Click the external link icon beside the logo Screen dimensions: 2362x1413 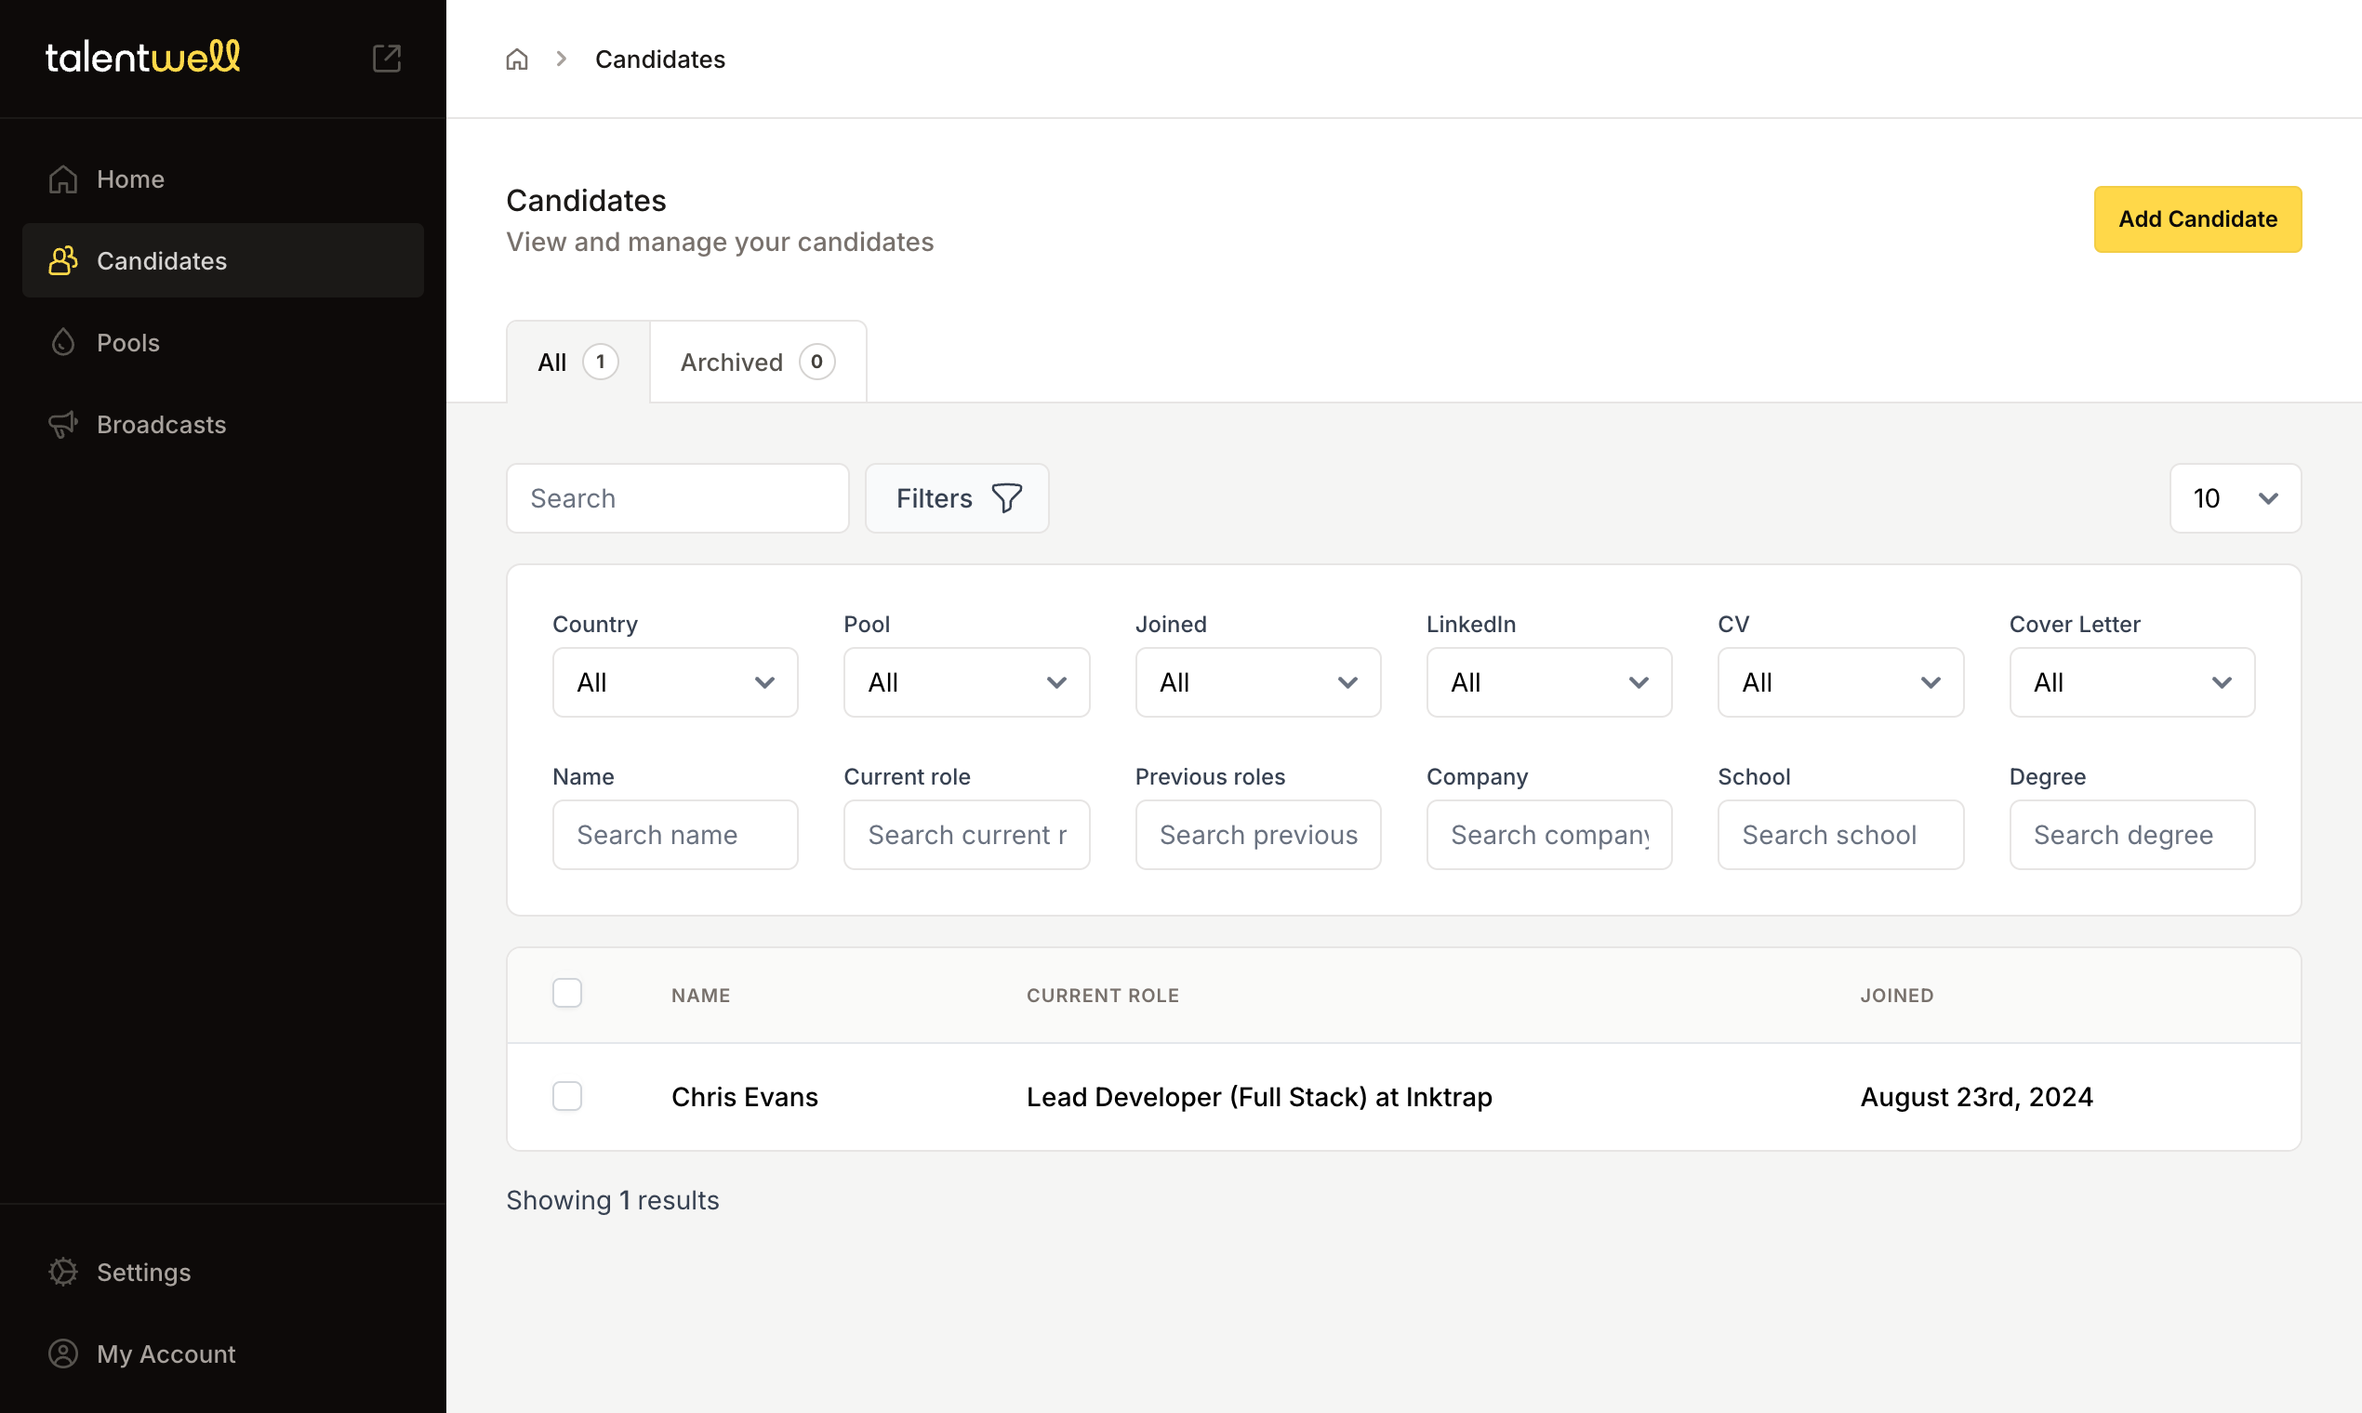[386, 58]
